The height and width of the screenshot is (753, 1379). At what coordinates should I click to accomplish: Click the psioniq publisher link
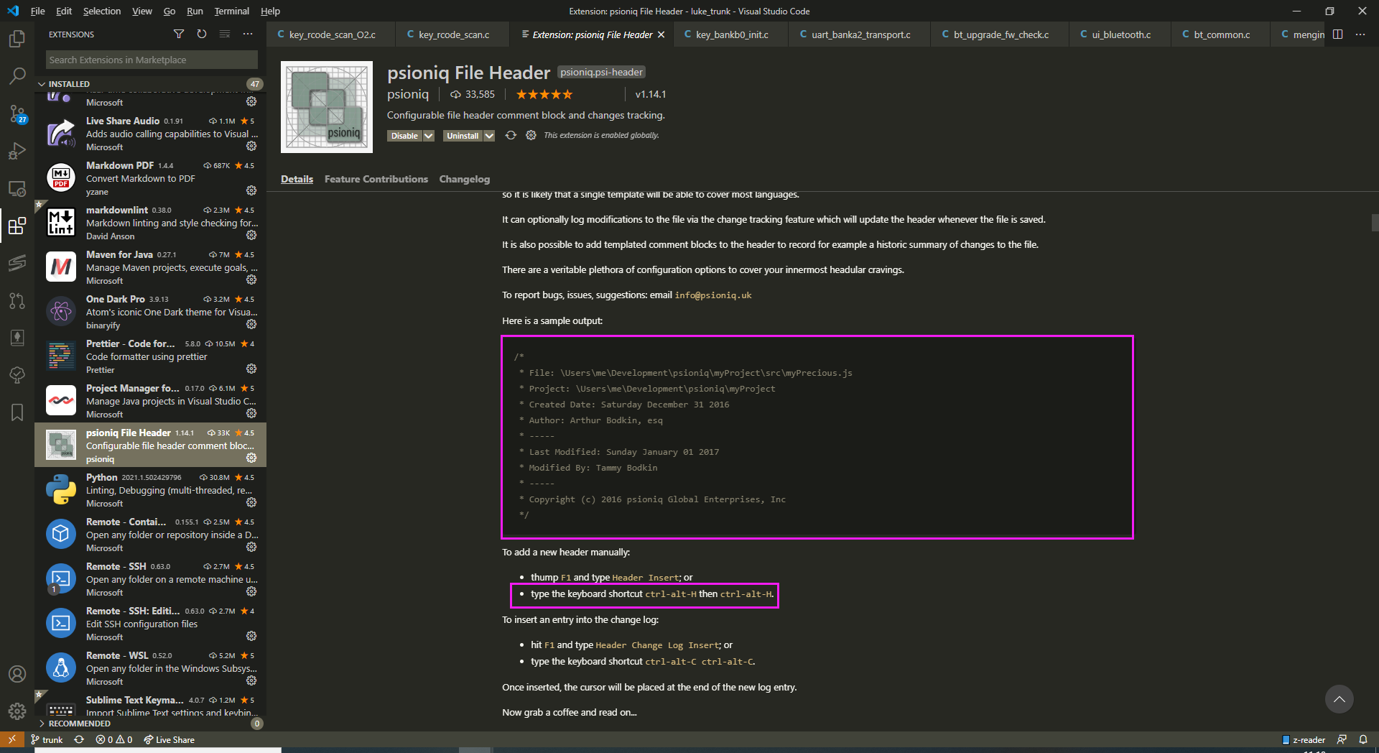407,94
